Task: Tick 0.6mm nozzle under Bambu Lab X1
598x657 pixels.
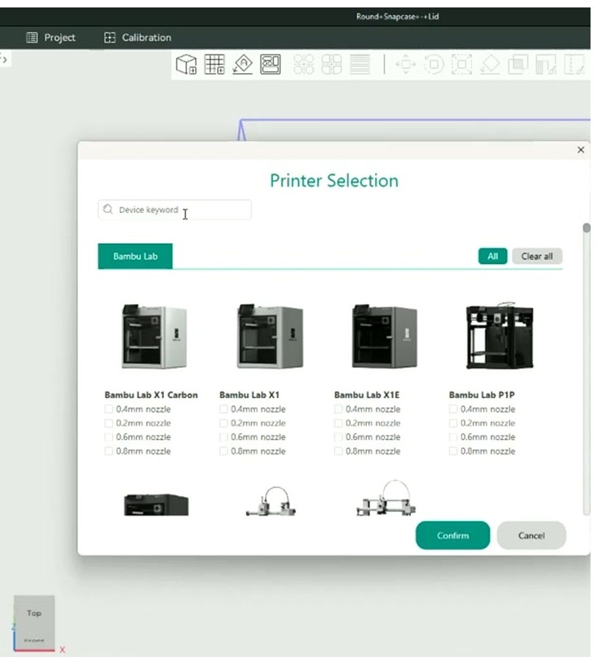Action: [224, 437]
